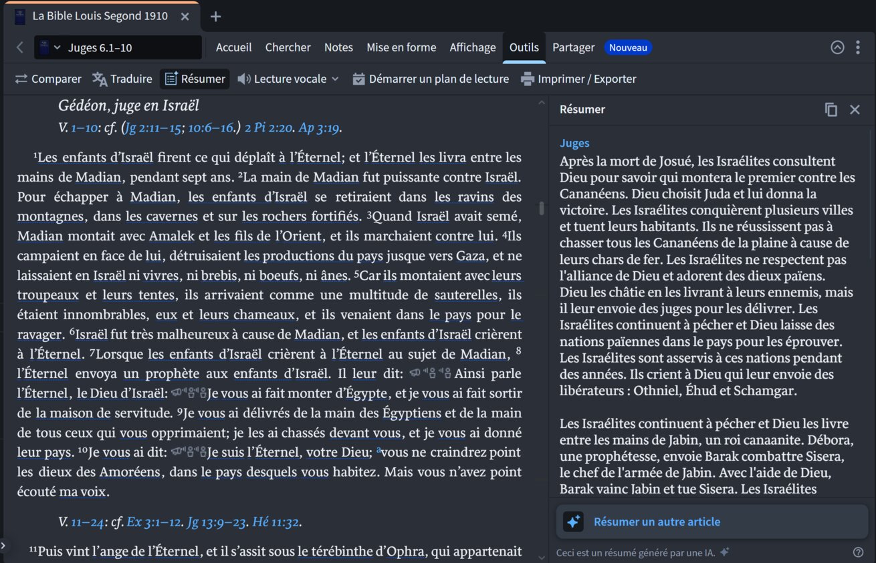
Task: Open the three-dot panel menu
Action: (x=858, y=47)
